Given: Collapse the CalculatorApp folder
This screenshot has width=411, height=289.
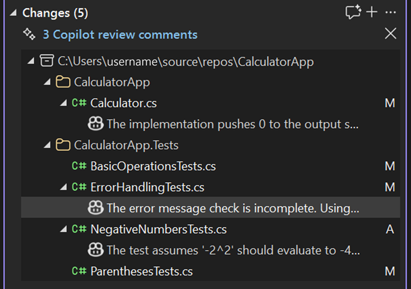Looking at the screenshot, I should click(x=47, y=82).
